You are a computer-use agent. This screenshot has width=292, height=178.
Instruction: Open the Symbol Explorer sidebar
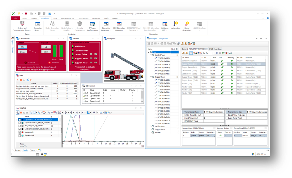pyautogui.click(x=13, y=45)
